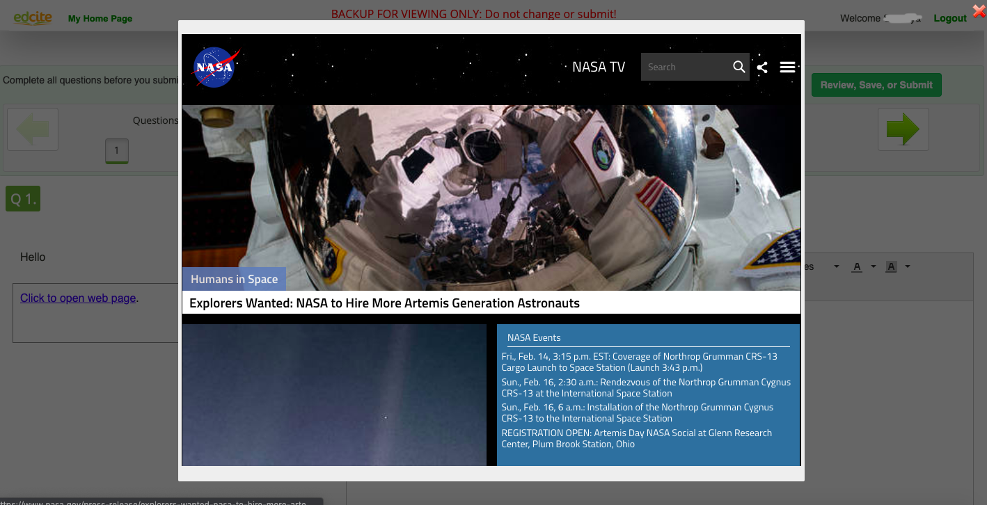Click the edcite logo

(33, 17)
